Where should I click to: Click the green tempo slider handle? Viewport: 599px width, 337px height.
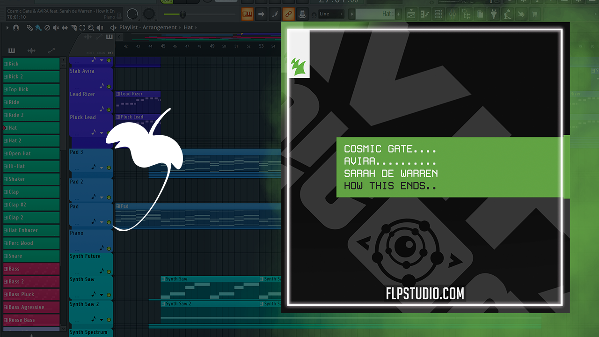[x=183, y=15]
